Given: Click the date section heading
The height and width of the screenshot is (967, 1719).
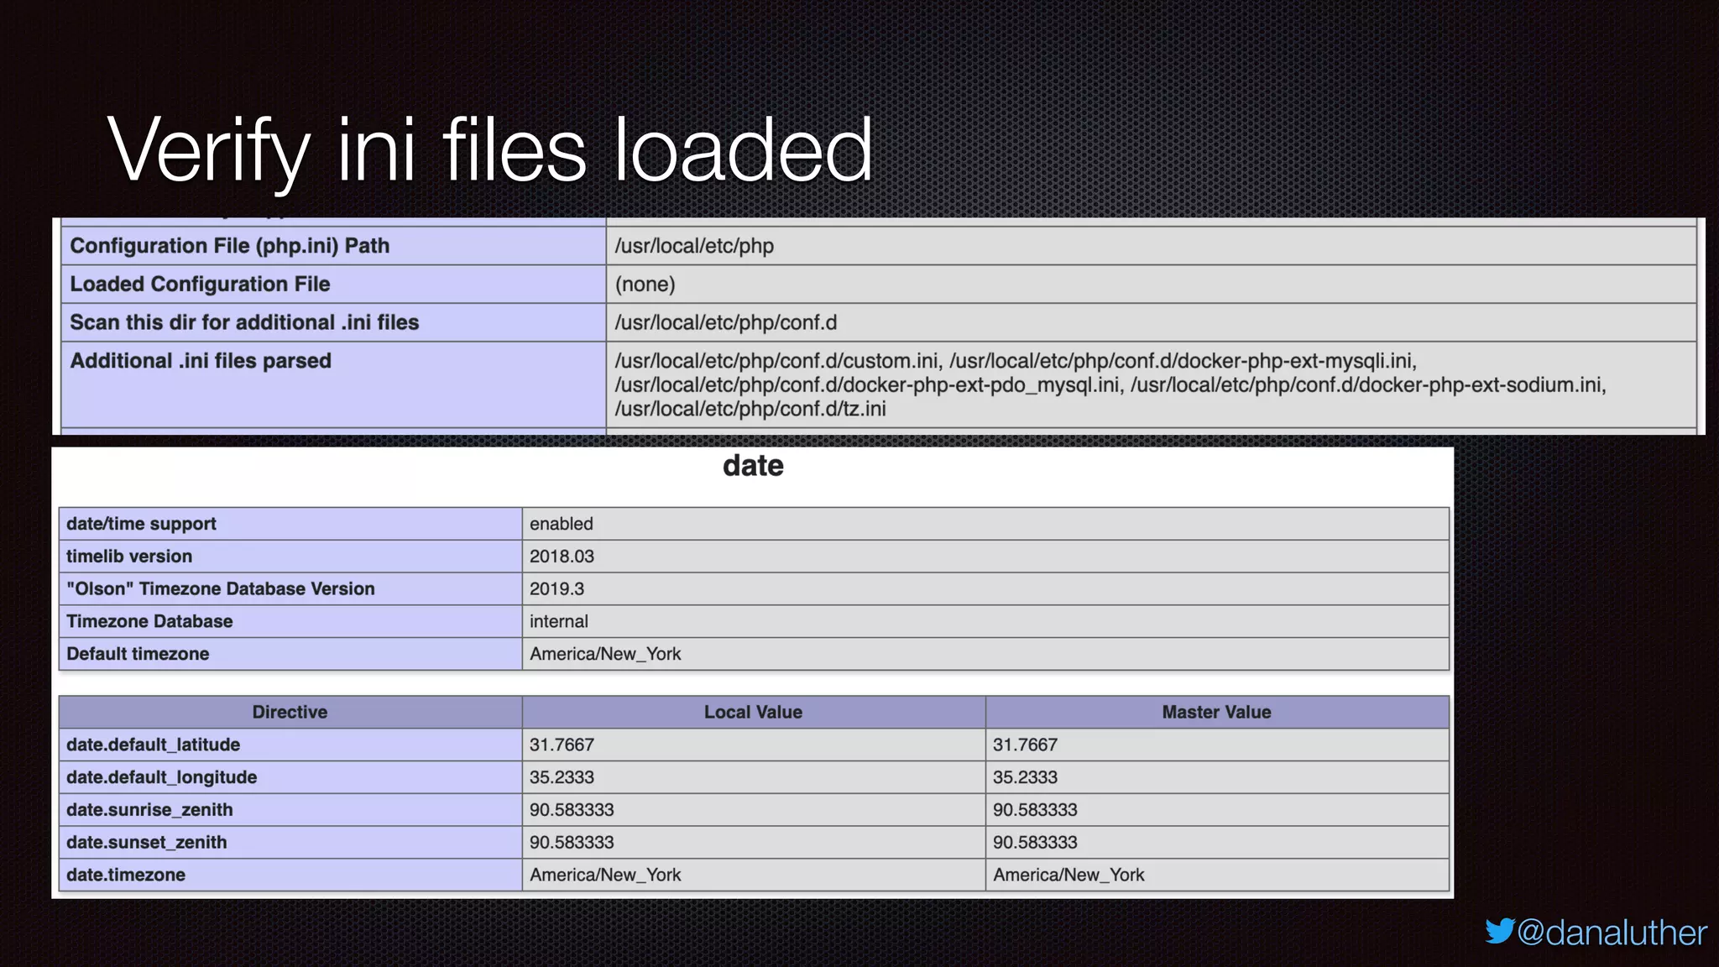Looking at the screenshot, I should tap(753, 466).
